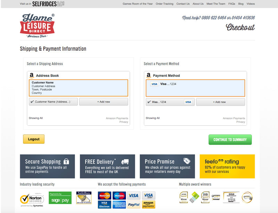Click Amazon logo in Address Book header
The width and height of the screenshot is (278, 213).
(x=32, y=75)
